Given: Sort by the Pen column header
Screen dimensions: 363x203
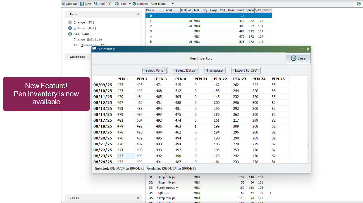Looking at the screenshot, I should (150, 10).
